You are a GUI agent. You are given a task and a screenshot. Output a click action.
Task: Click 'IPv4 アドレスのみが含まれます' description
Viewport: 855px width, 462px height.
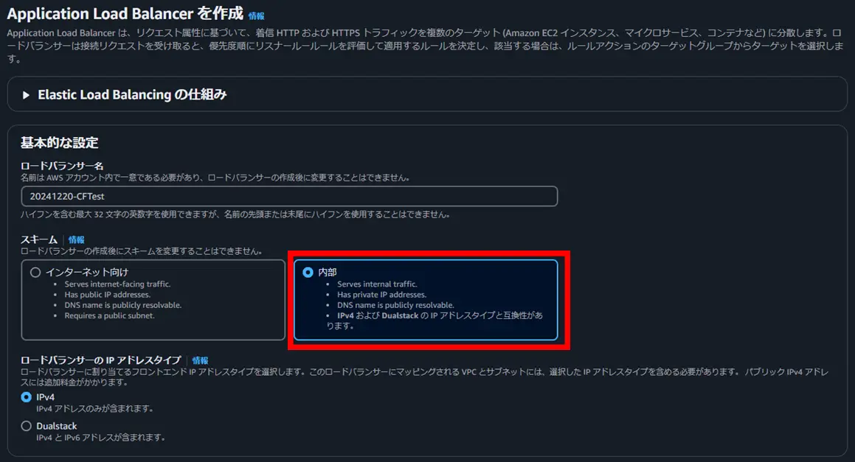point(95,409)
